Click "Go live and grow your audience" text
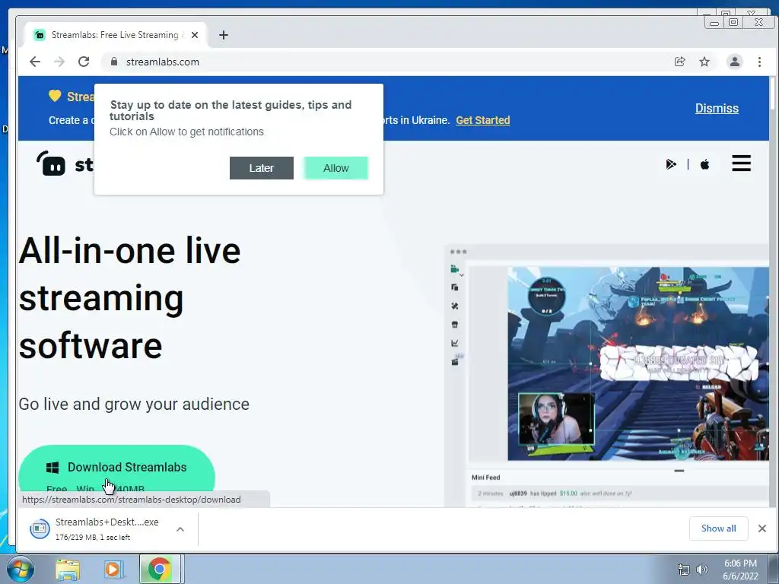Screen dimensions: 779x584 pos(134,405)
